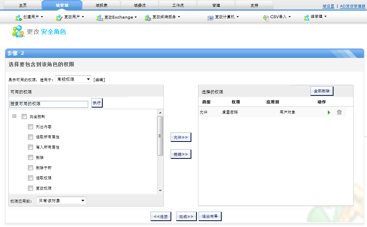367x227 pixels.
Task: Click the 搜索可用的权限 search field
Action: [49, 104]
